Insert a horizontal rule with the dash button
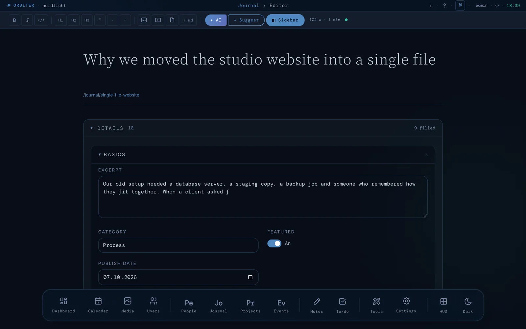The height and width of the screenshot is (329, 526). pyautogui.click(x=125, y=20)
